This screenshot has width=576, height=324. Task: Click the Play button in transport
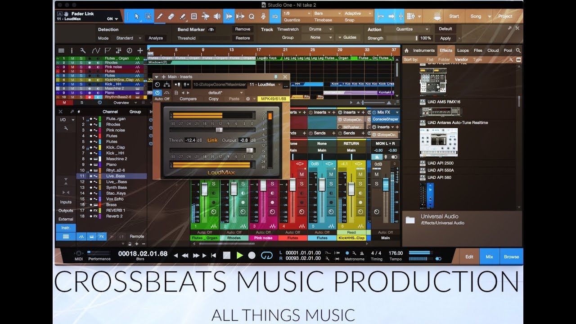tap(239, 255)
